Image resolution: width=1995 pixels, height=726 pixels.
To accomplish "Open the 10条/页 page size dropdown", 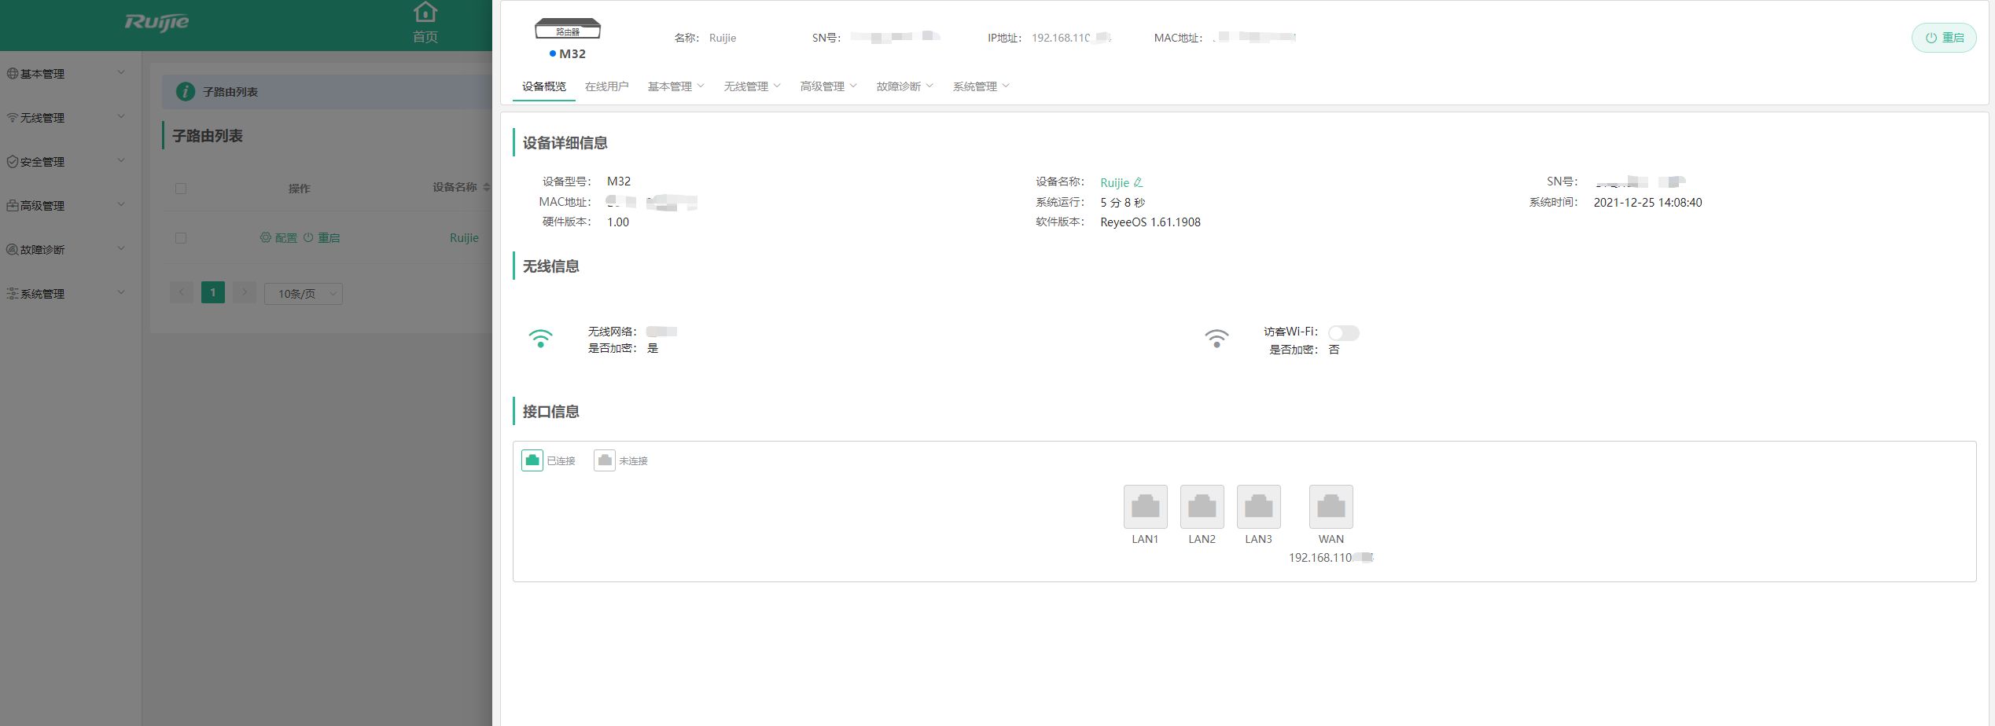I will 304,294.
